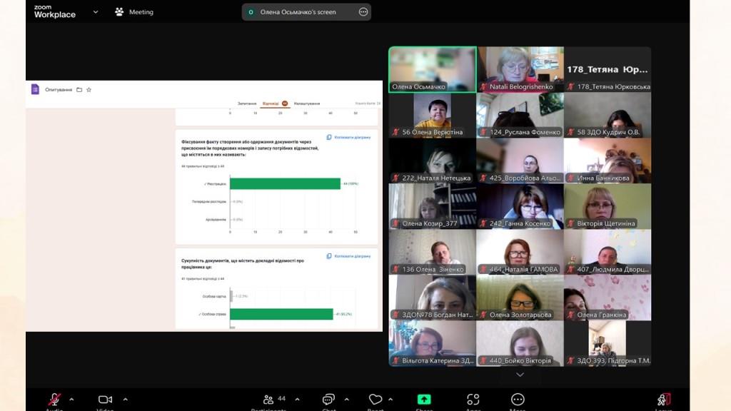
Task: Select ЗДО№78 Богдан Нат... video tile
Action: point(433,298)
